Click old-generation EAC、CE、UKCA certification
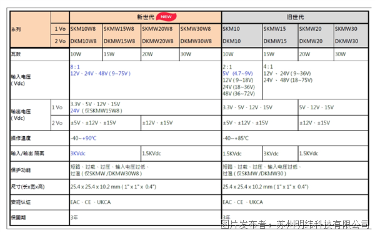This screenshot has width=375, height=233. (242, 202)
